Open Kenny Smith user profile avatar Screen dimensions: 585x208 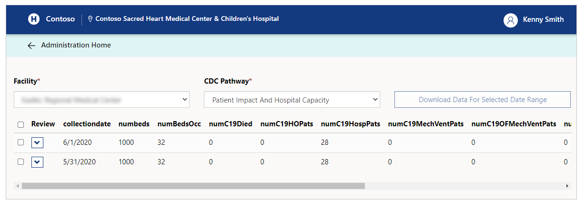pos(511,20)
